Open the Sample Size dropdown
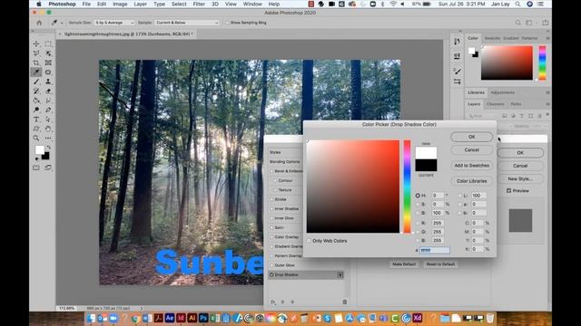This screenshot has height=326, width=581. point(113,23)
